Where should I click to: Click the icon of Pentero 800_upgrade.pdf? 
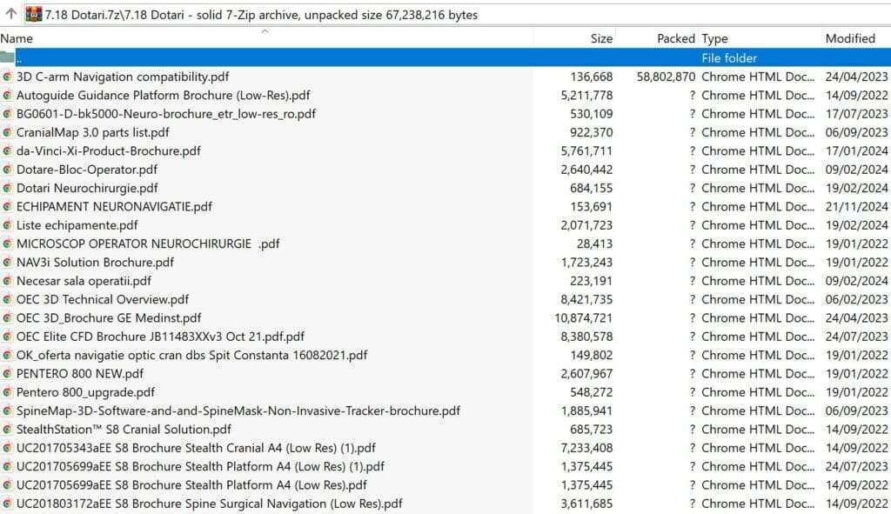pos(7,392)
